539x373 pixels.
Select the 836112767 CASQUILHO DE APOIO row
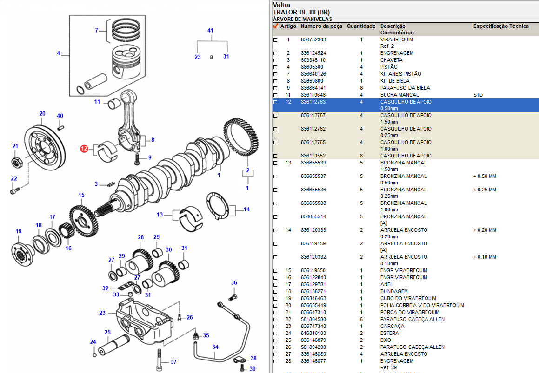[x=313, y=115]
